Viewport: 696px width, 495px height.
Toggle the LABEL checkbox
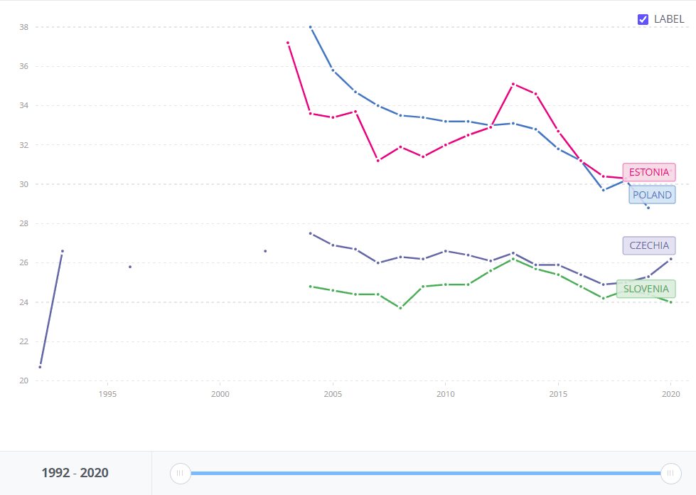pyautogui.click(x=643, y=20)
